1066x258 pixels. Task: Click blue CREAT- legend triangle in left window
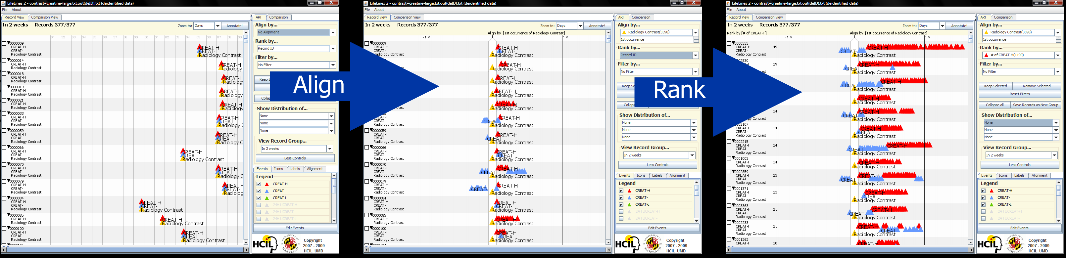tap(267, 191)
